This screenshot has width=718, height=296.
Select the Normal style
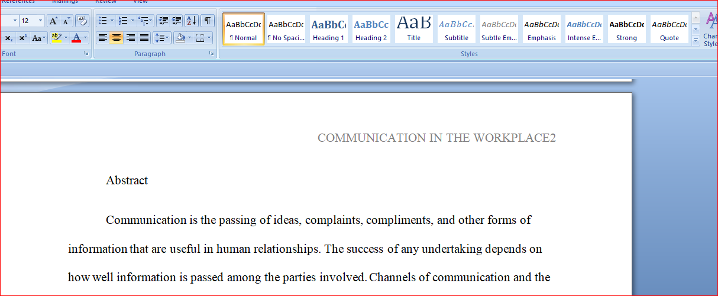pyautogui.click(x=244, y=29)
